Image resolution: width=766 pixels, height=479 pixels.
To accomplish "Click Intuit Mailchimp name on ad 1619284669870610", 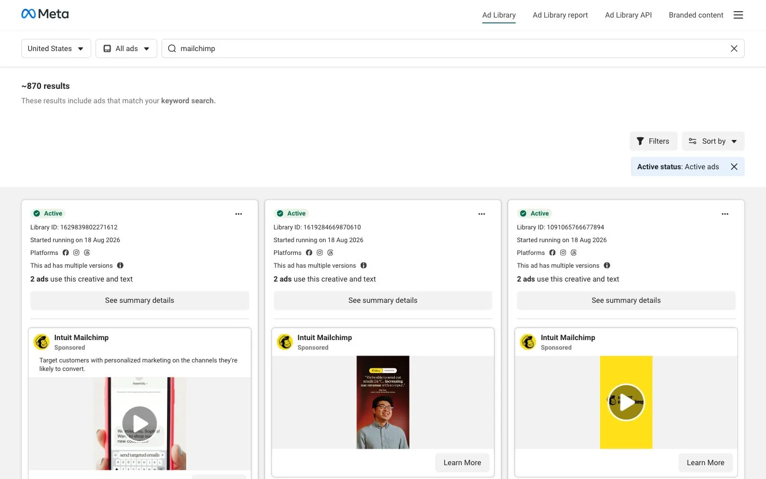I will click(x=324, y=337).
